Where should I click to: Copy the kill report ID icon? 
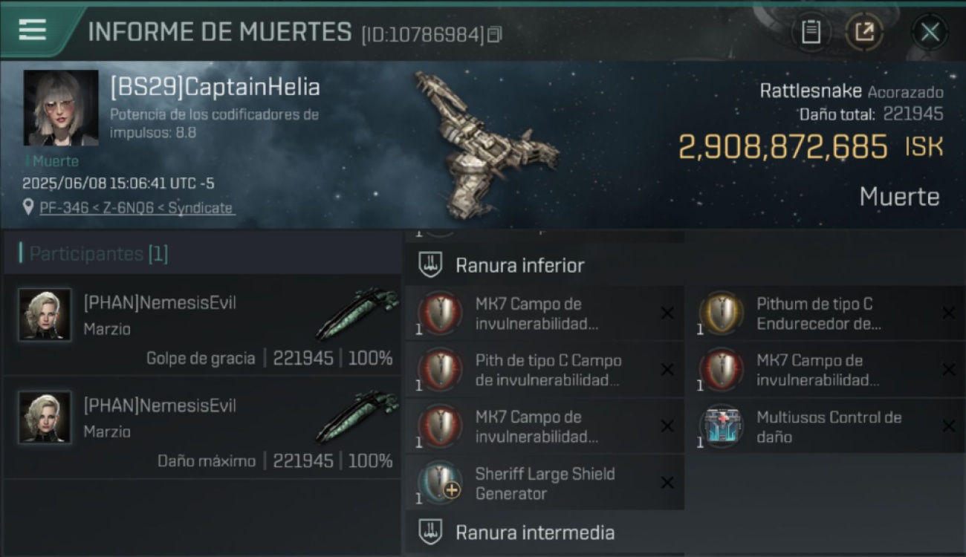click(x=495, y=34)
